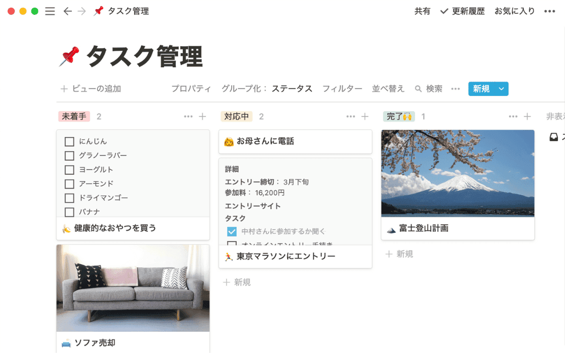Image resolution: width=565 pixels, height=359 pixels.
Task: Click the タスク管理 page heading
Action: coord(144,56)
